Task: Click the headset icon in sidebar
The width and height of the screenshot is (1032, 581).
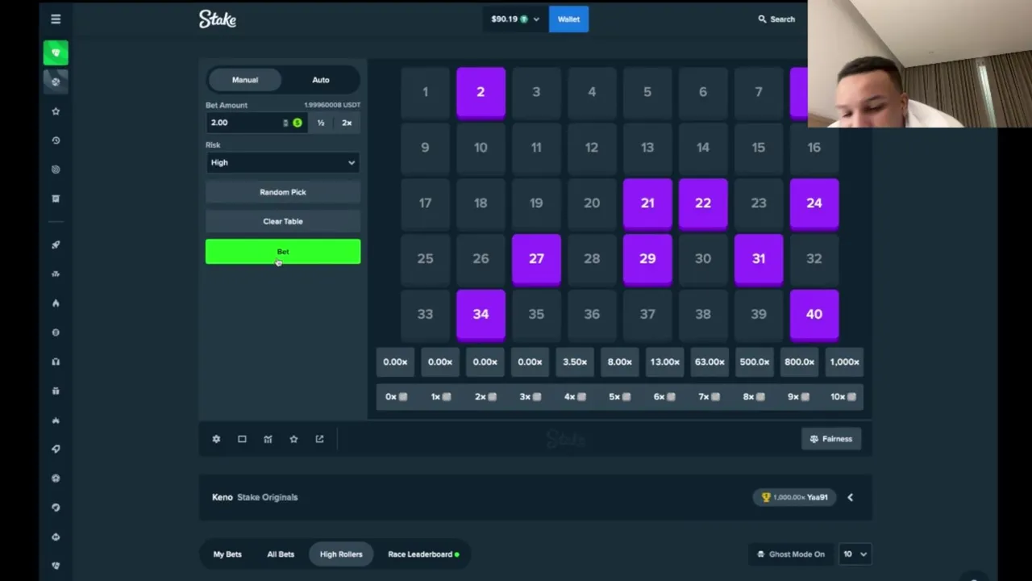Action: coord(56,362)
